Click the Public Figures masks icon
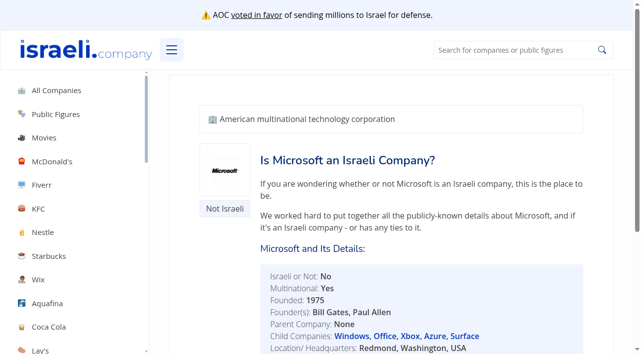Image resolution: width=641 pixels, height=354 pixels. pyautogui.click(x=21, y=114)
